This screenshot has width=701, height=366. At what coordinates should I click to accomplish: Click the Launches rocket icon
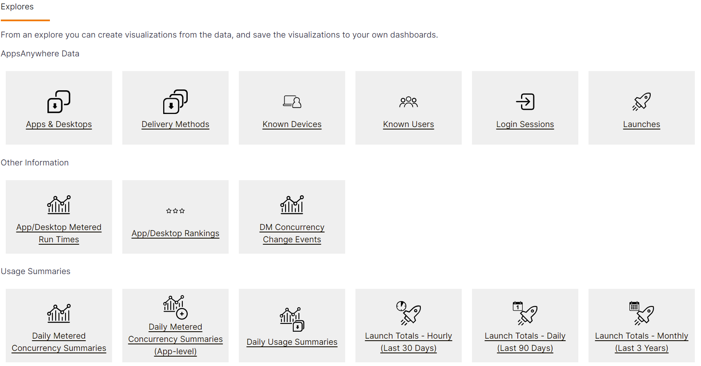pos(641,102)
